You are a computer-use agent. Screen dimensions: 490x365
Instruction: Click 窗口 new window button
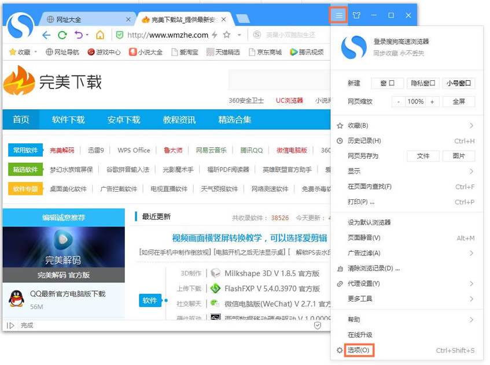(x=387, y=83)
